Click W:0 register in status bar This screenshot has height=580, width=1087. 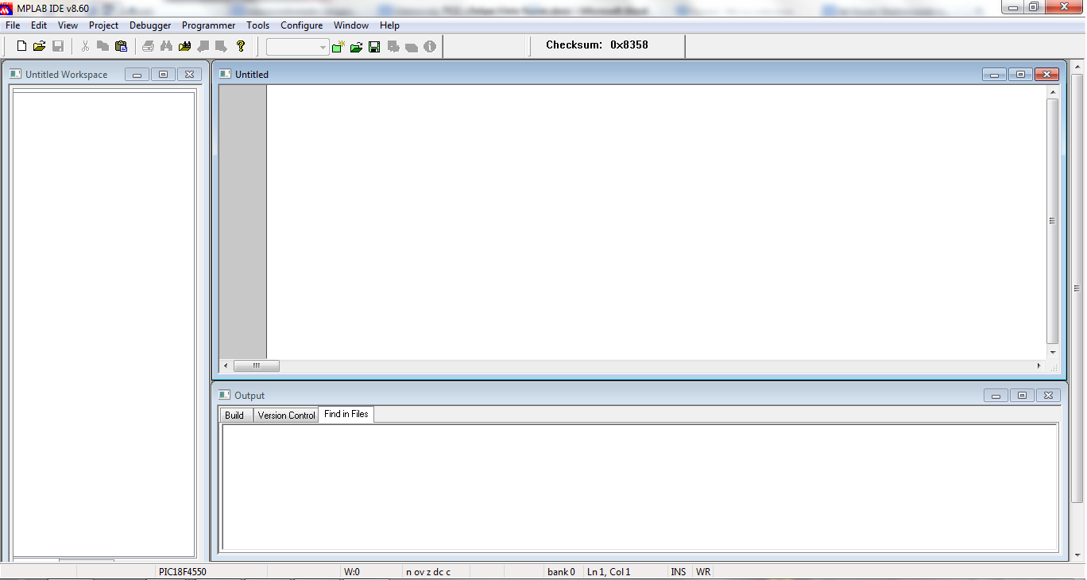[x=351, y=571]
